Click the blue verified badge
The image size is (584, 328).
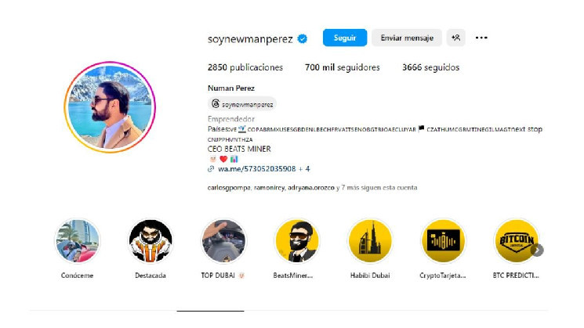(303, 38)
